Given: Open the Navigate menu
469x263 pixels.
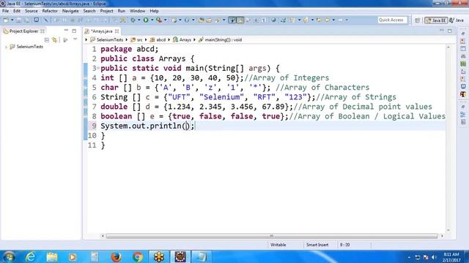Looking at the screenshot, I should (x=70, y=11).
